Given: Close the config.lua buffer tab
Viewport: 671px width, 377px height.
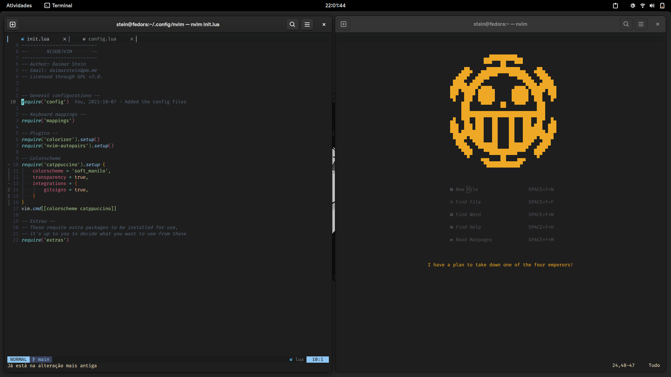Looking at the screenshot, I should 132,39.
